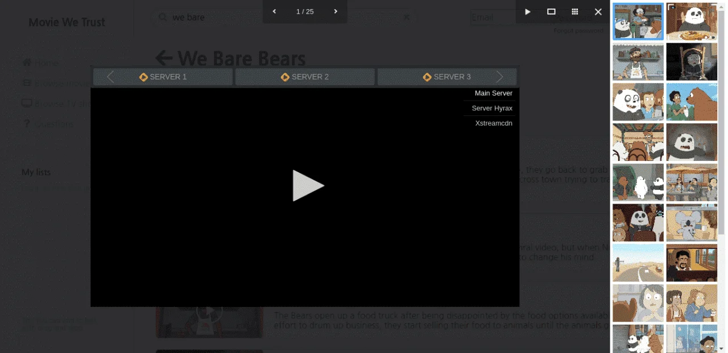
Task: Open thumbnail of the gray koala
Action: [x=692, y=223]
